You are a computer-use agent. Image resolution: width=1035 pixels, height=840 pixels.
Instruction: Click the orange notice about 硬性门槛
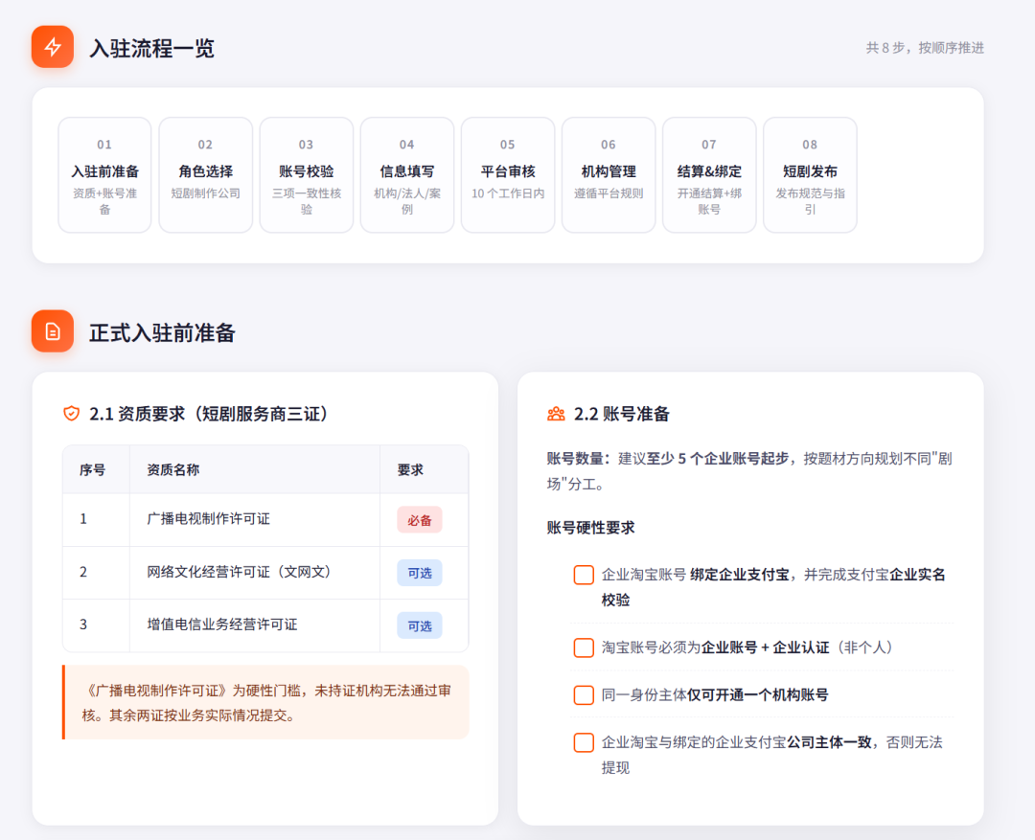pos(265,702)
